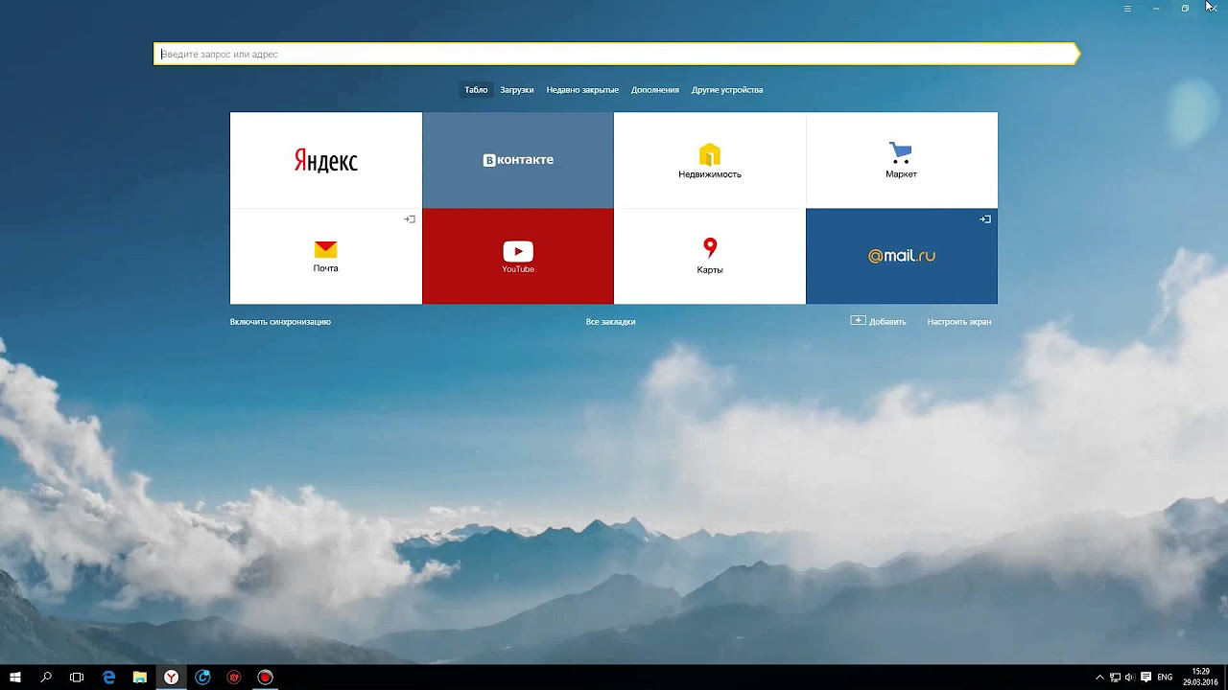1228x690 pixels.
Task: Open the Недвижимость tile
Action: [710, 160]
